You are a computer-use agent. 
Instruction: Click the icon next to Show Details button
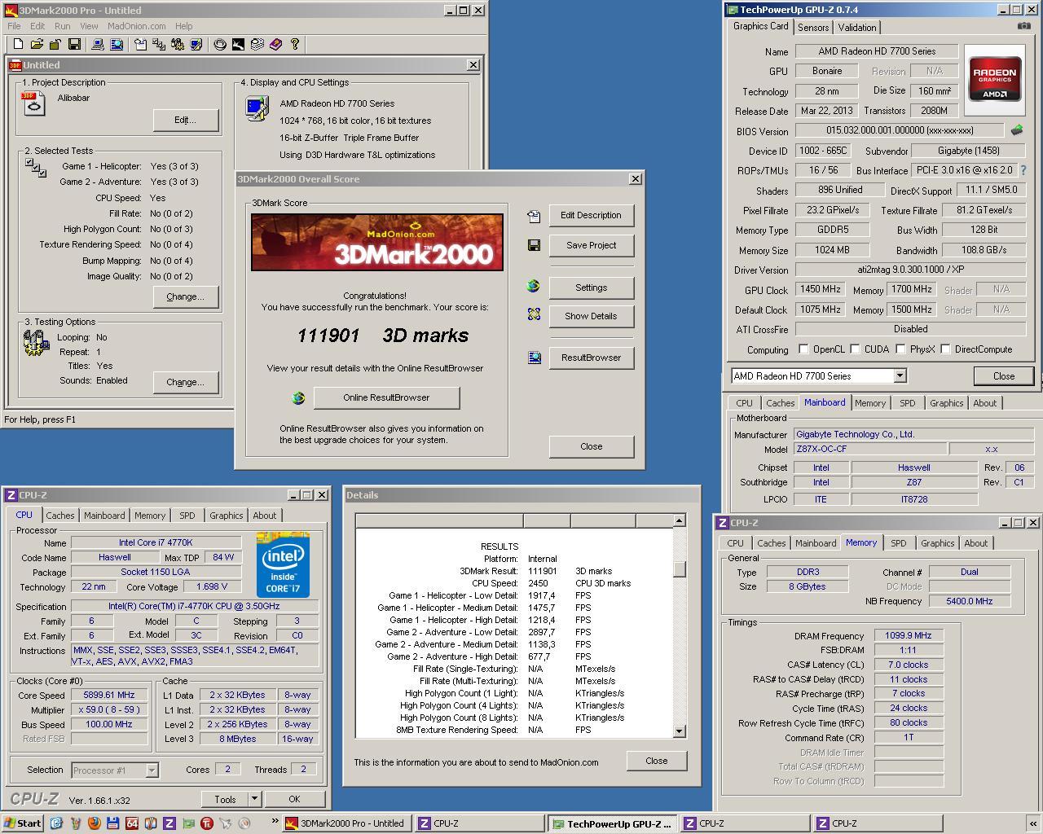point(534,314)
